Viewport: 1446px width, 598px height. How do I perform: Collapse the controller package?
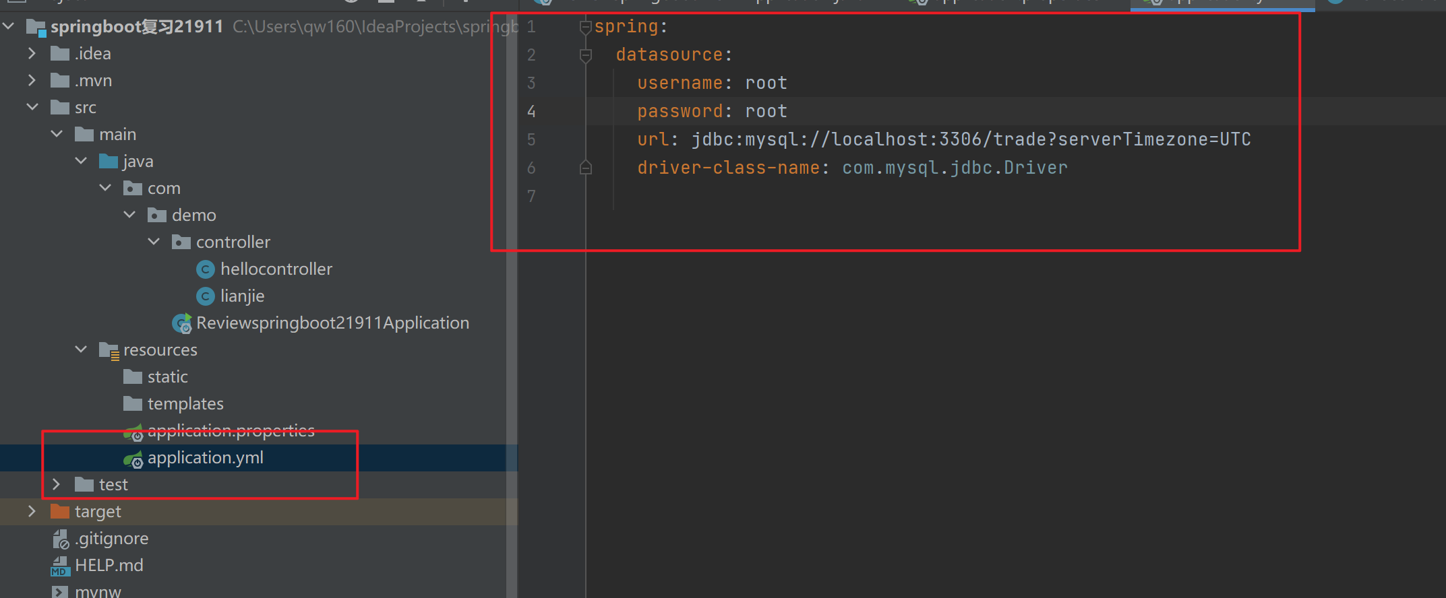(x=154, y=242)
